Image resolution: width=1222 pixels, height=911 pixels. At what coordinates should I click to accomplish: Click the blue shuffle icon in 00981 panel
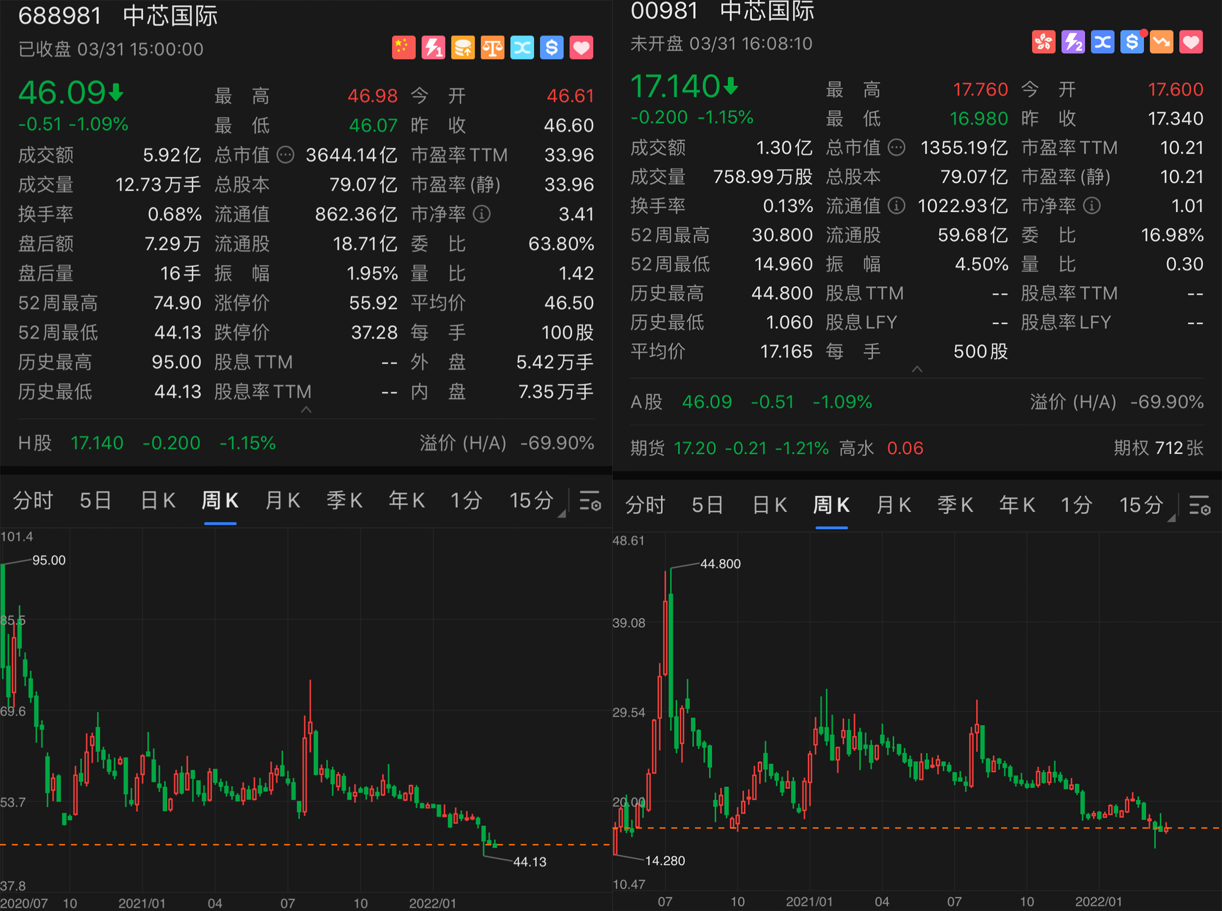pos(1102,42)
